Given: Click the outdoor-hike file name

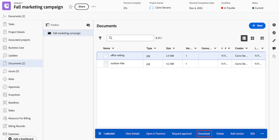Looking at the screenshot, I should pos(118,63).
